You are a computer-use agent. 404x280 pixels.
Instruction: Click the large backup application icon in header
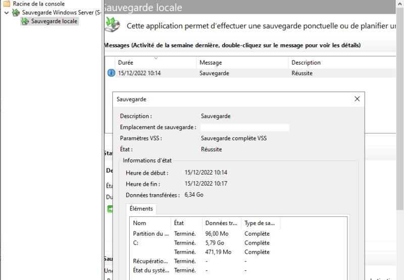tap(113, 25)
